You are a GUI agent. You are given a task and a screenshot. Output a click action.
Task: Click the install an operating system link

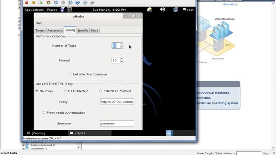pyautogui.click(x=217, y=103)
